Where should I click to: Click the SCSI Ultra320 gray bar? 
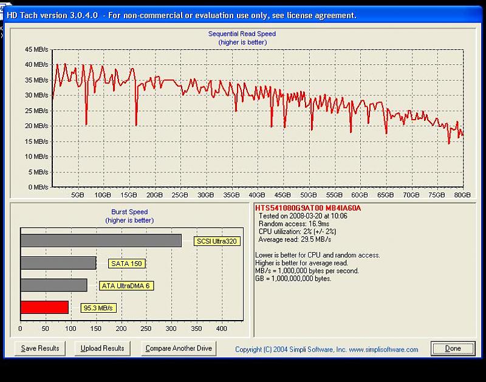click(x=101, y=240)
